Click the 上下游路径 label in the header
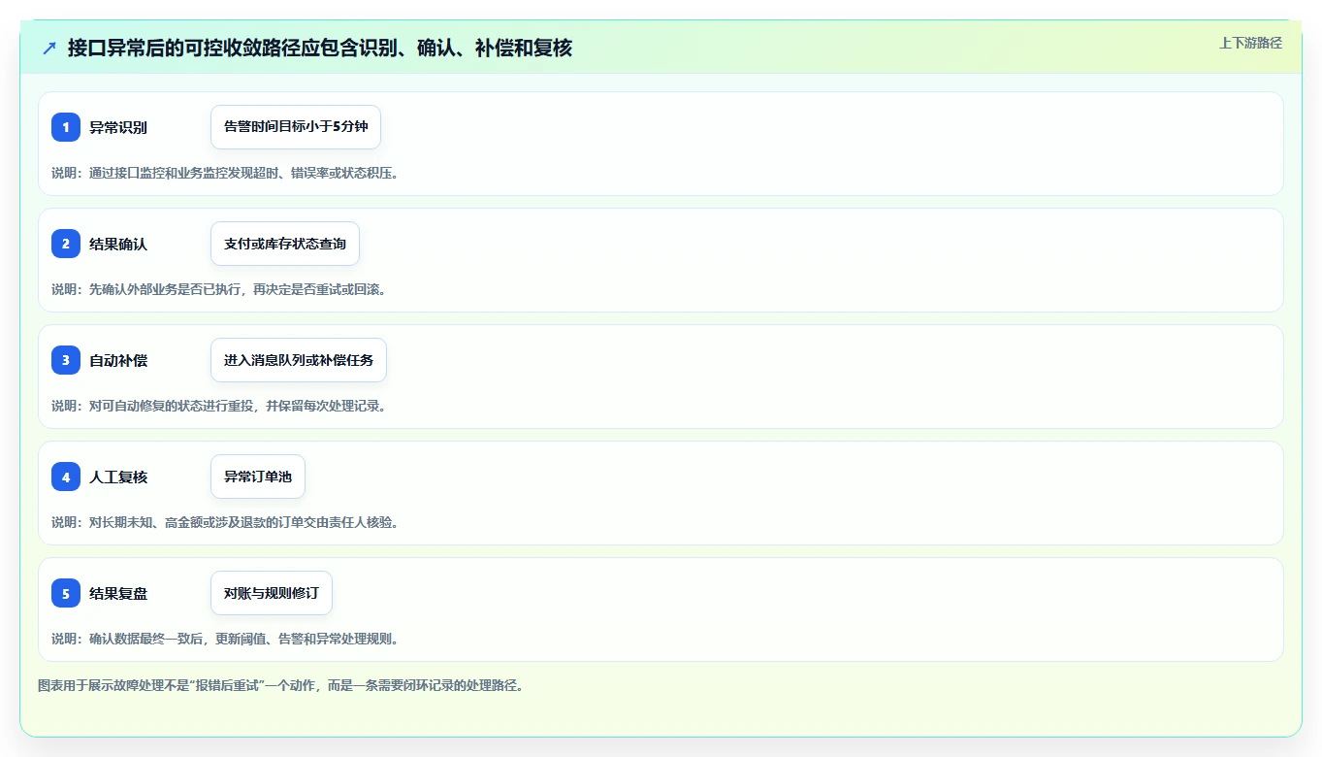This screenshot has width=1322, height=757. click(x=1250, y=43)
